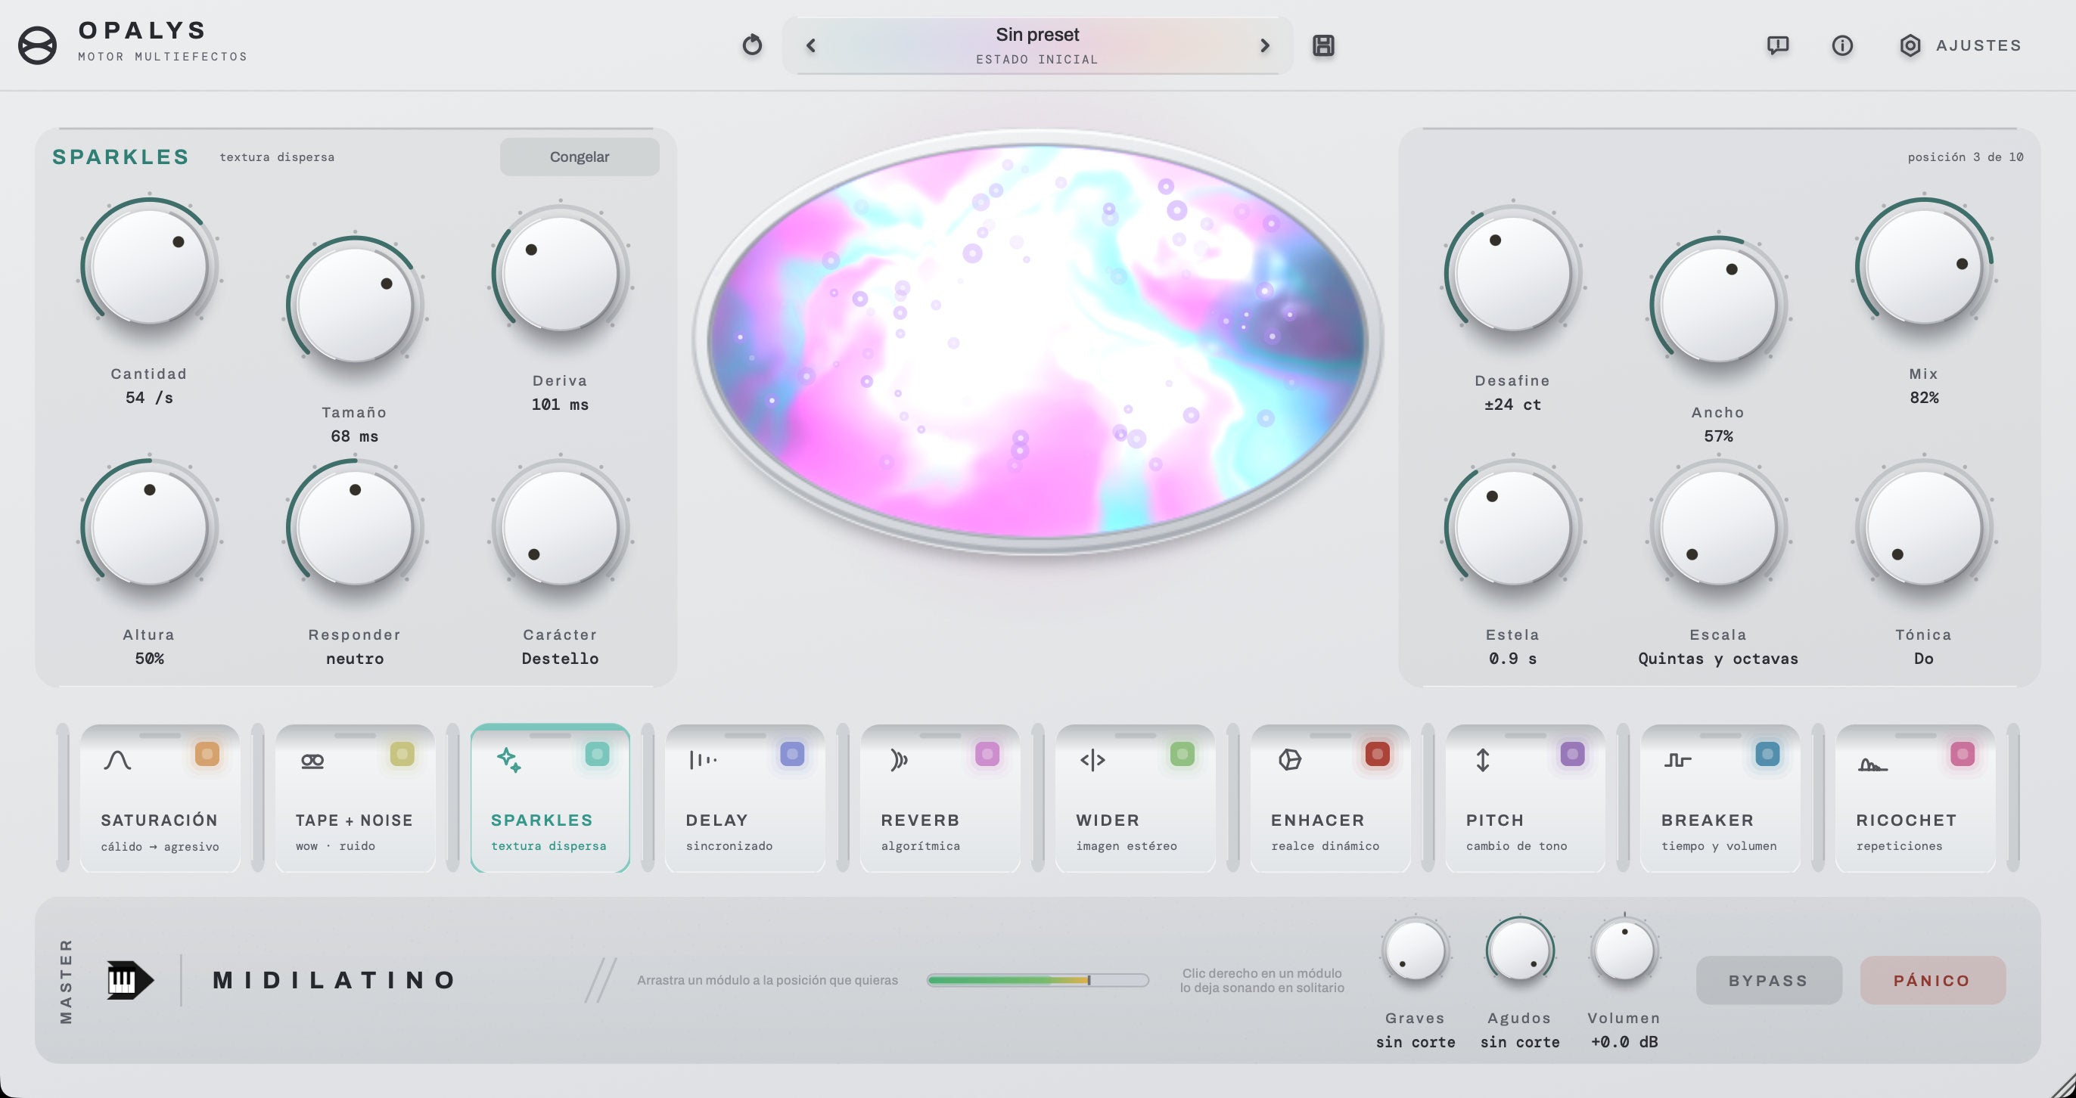
Task: Open the Sin preset name selector
Action: (x=1037, y=46)
